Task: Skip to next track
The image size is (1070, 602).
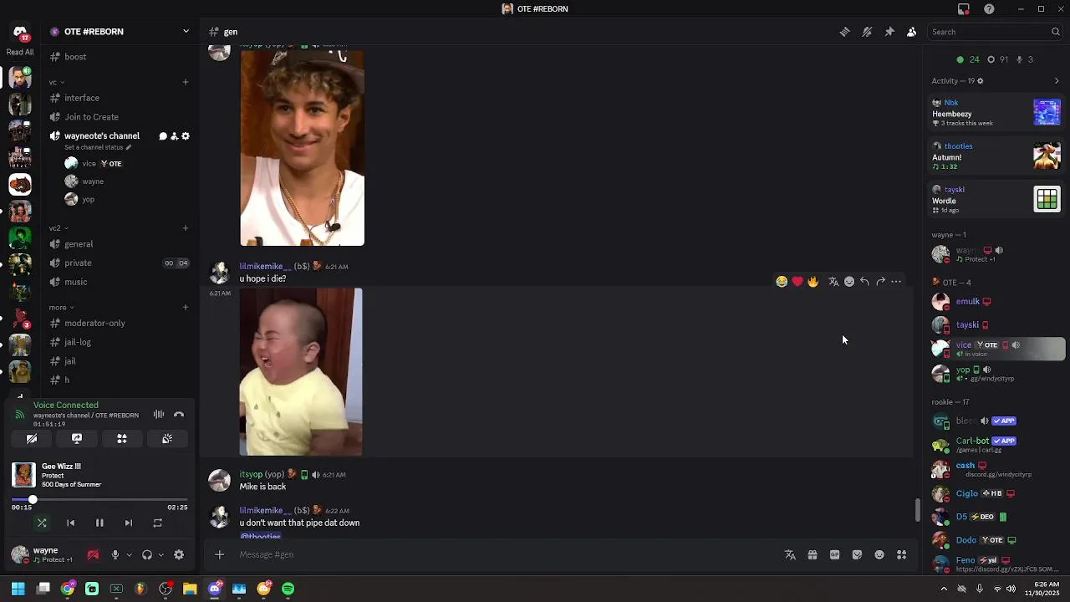Action: 128,523
